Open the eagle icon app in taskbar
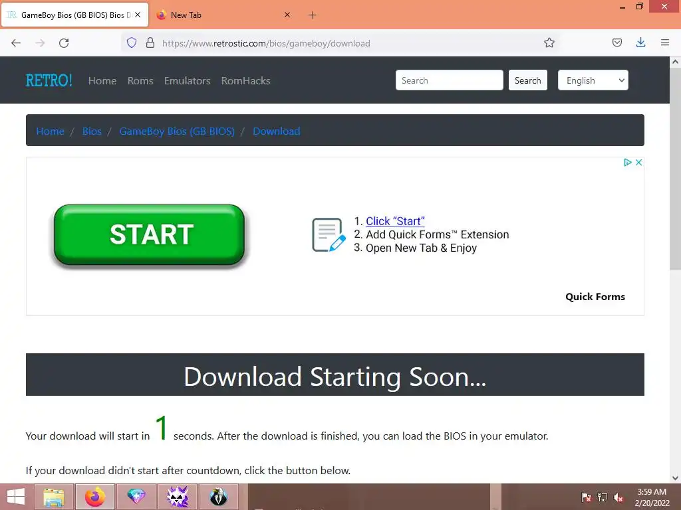Screen dimensions: 681x510 click(x=219, y=497)
